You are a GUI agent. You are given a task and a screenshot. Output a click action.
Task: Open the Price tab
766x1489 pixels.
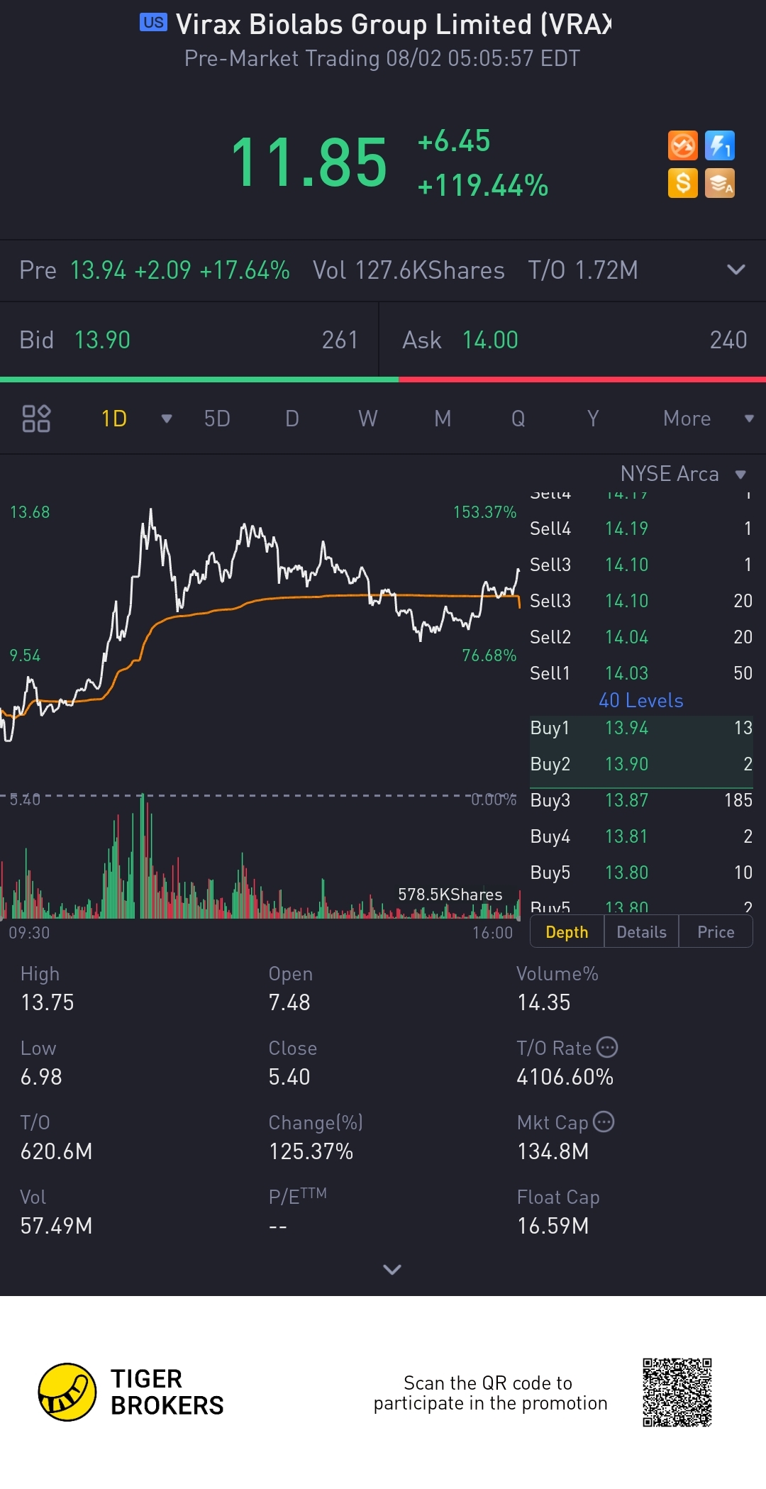coord(716,932)
